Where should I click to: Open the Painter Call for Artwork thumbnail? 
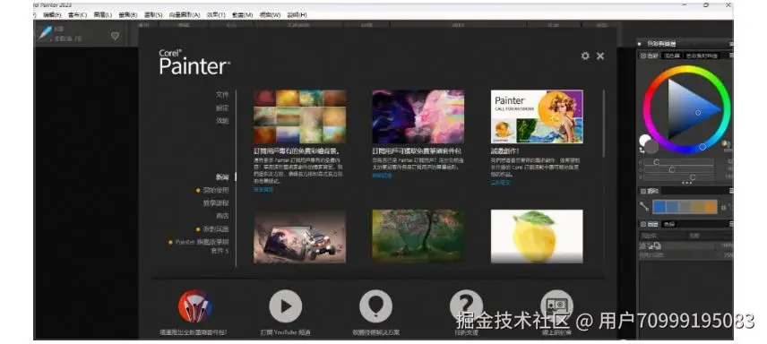(x=537, y=116)
